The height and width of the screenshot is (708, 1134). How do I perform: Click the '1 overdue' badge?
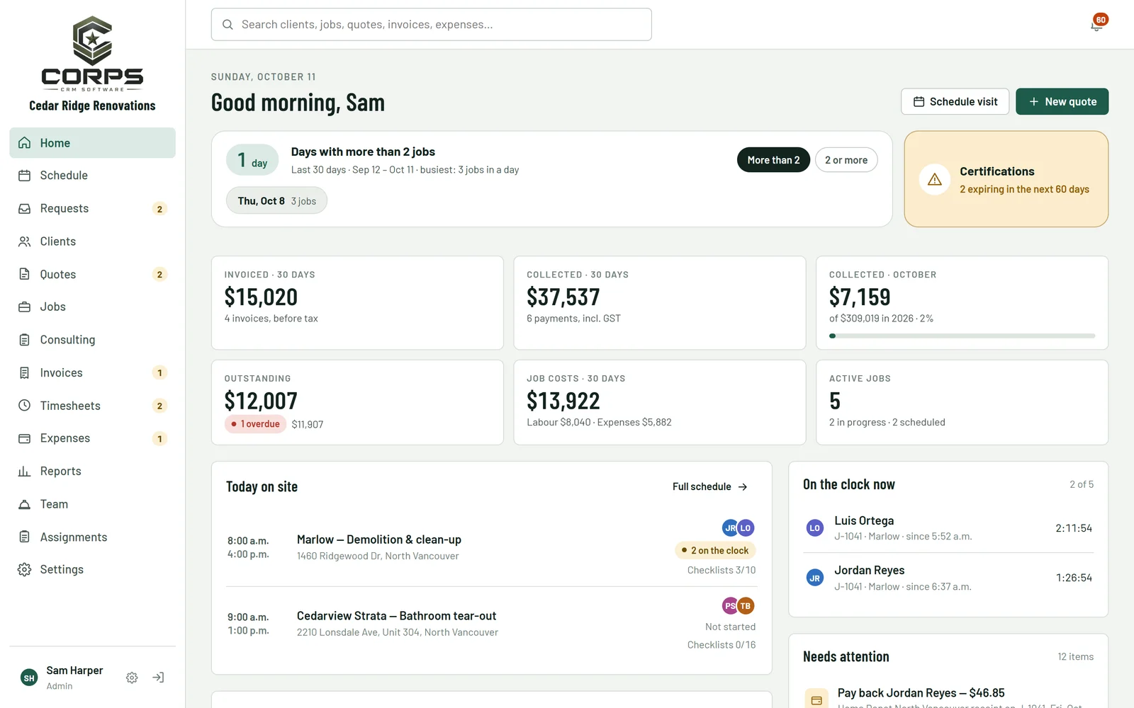[255, 424]
